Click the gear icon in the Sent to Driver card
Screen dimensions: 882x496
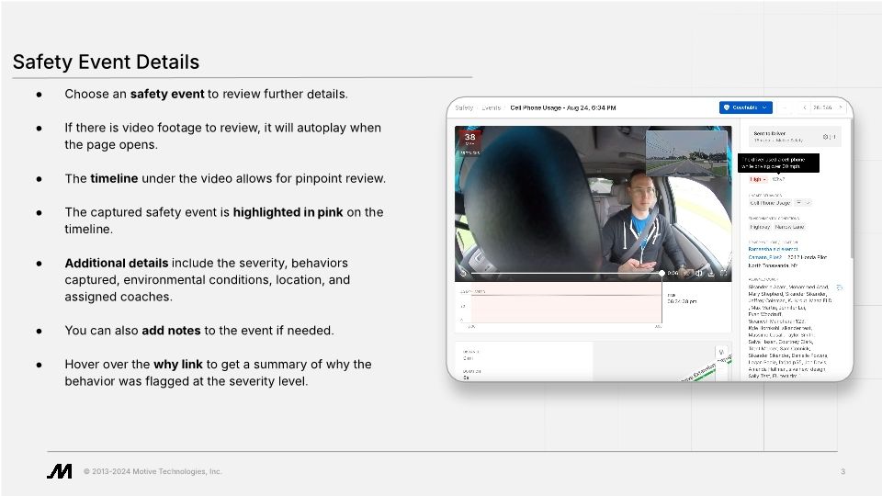(826, 138)
